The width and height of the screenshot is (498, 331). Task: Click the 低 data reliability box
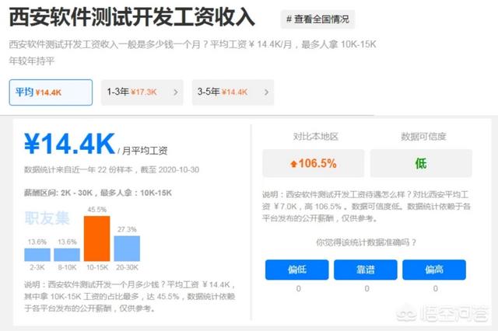(421, 163)
